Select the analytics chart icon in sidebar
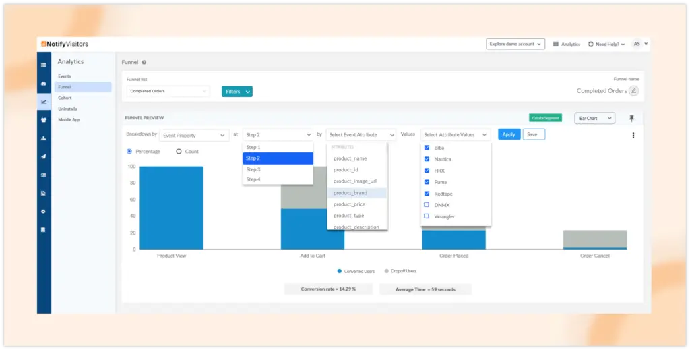Viewport: 690px width, 350px height. tap(44, 102)
